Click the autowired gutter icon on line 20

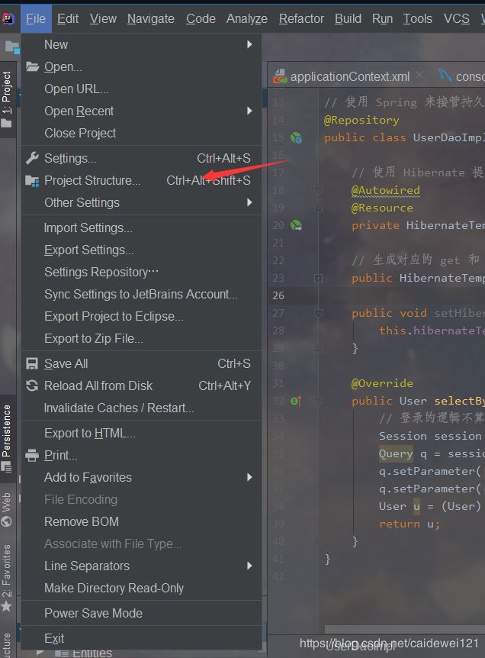point(297,225)
